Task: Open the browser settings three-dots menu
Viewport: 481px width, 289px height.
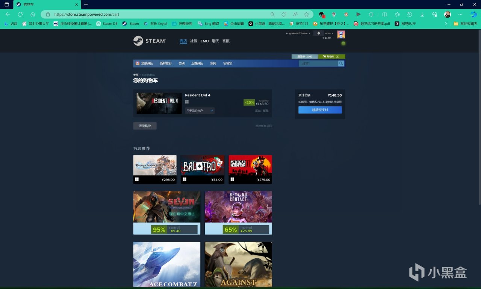Action: (x=460, y=14)
